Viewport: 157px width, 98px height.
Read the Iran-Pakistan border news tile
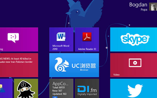tap(19, 65)
